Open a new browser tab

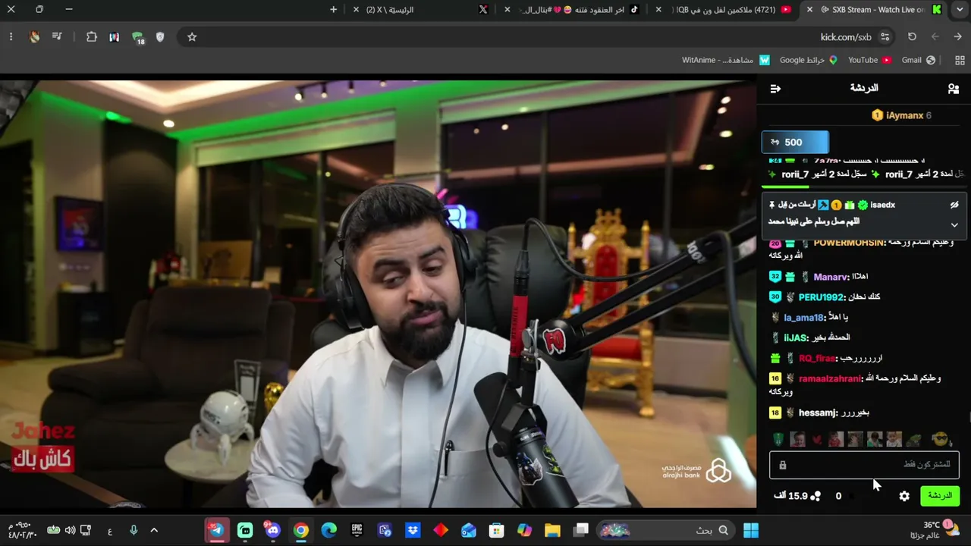[x=334, y=10]
